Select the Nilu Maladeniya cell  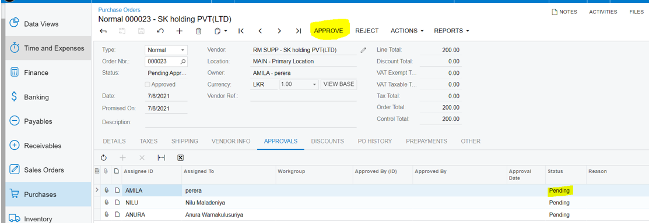[x=229, y=203]
